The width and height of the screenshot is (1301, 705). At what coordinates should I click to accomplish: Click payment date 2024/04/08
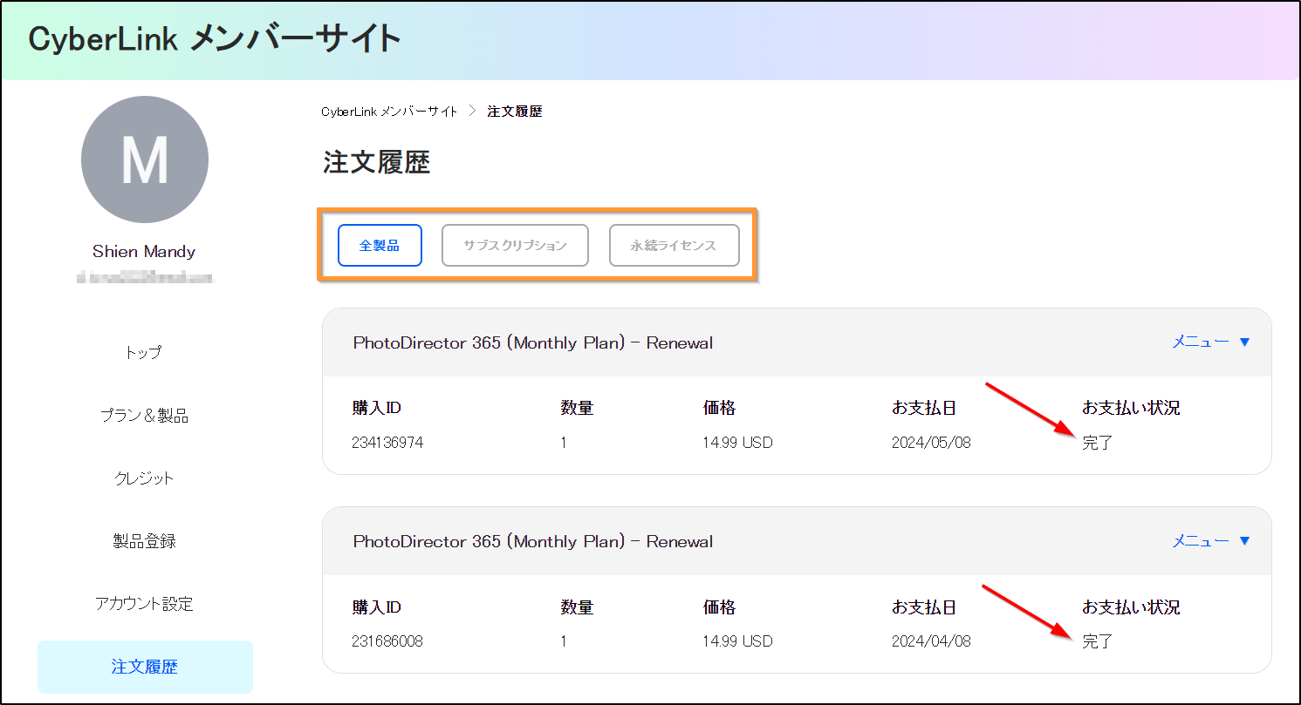pyautogui.click(x=931, y=641)
